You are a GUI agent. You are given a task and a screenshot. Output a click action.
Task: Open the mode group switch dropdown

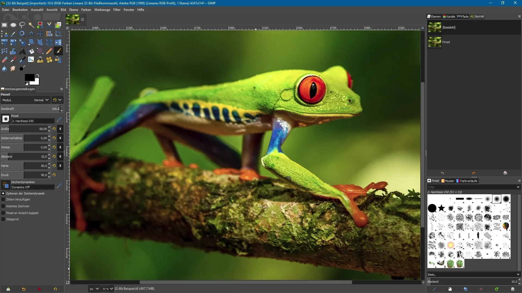coord(57,100)
